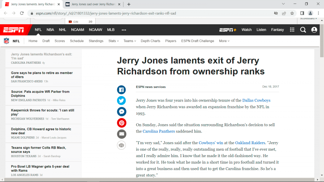Open the ESPN search magnifier

pyautogui.click(x=303, y=30)
